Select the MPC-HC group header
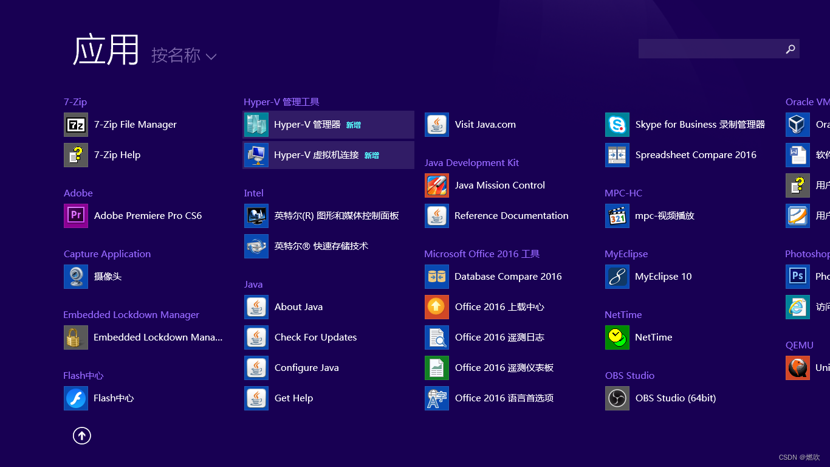Image resolution: width=830 pixels, height=467 pixels. pos(623,193)
